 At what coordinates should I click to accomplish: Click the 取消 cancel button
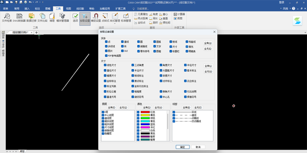[198, 147]
